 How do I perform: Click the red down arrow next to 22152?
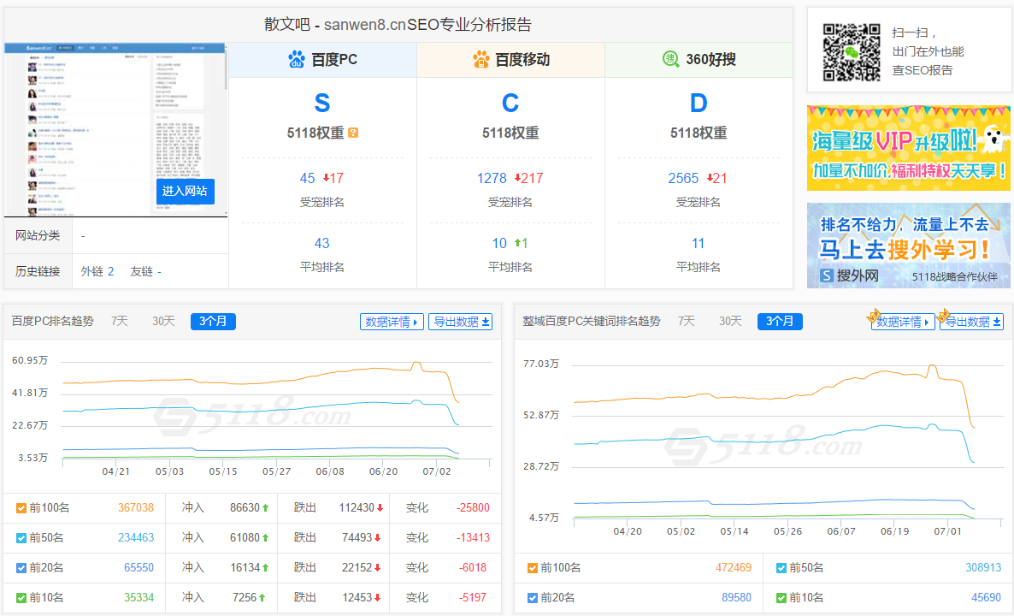pyautogui.click(x=378, y=567)
